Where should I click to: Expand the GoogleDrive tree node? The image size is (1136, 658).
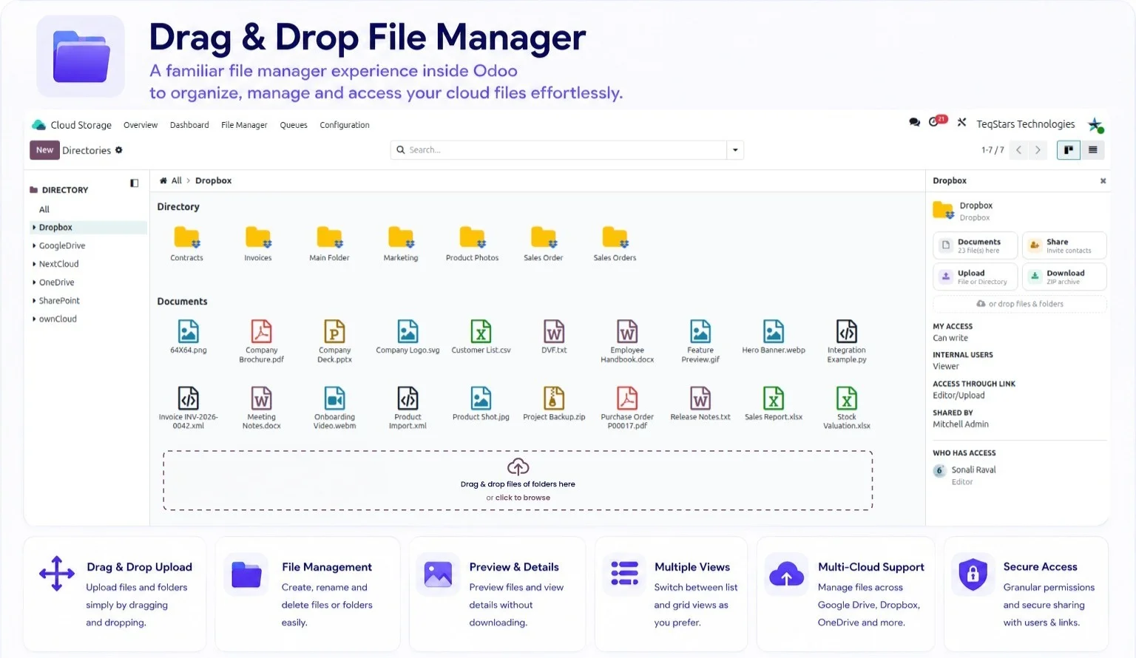pos(34,245)
